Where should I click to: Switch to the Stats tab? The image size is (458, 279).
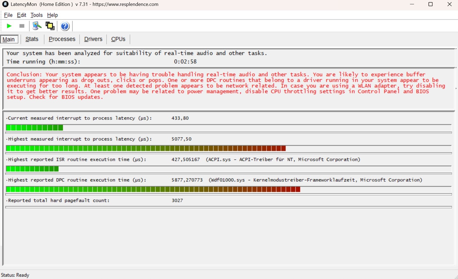coord(32,39)
